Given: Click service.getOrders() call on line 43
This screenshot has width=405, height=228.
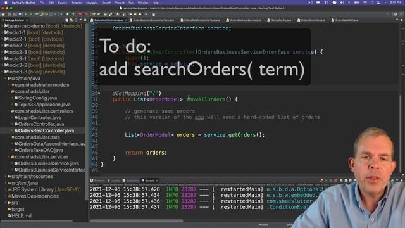Looking at the screenshot, I should point(234,135).
